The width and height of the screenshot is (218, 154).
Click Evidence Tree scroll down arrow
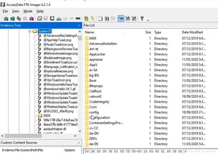point(80,131)
